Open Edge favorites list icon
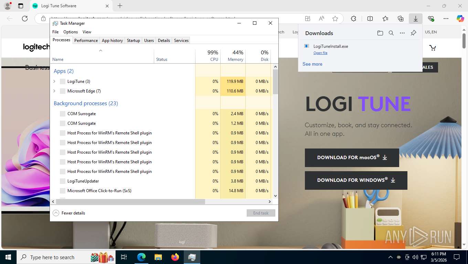 (385, 19)
